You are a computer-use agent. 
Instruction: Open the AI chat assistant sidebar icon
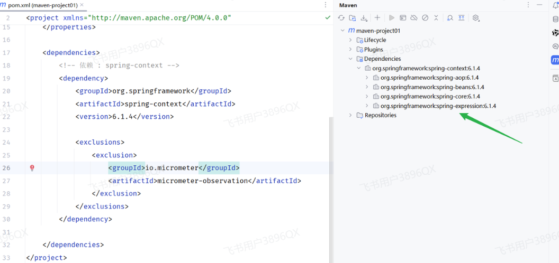pos(555,46)
